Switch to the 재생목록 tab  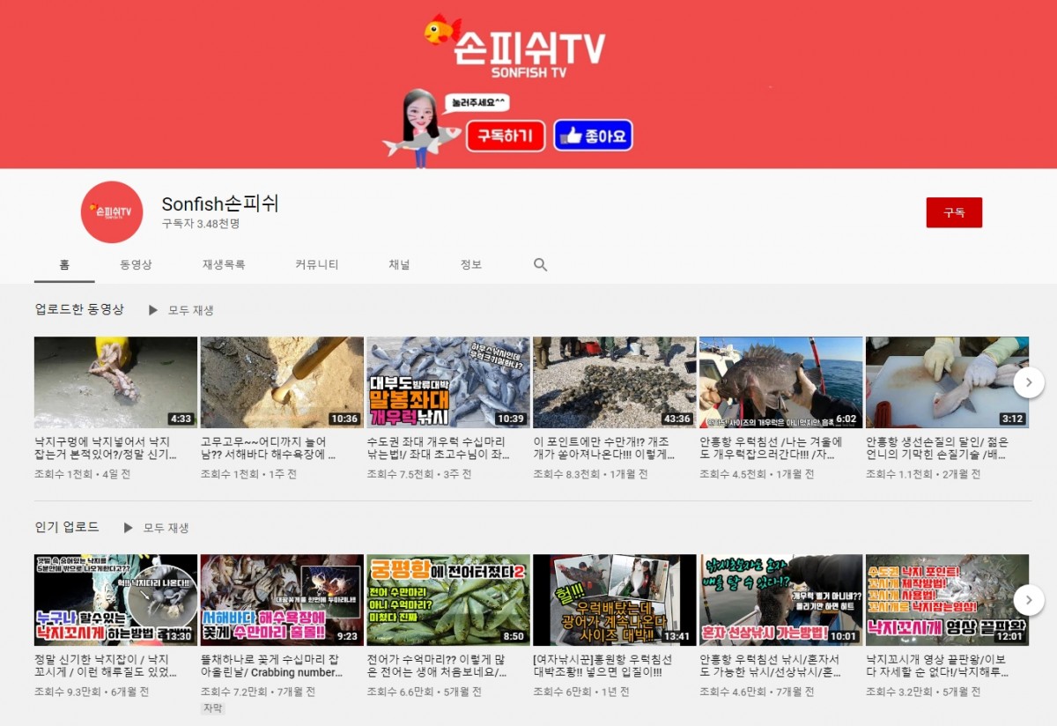(224, 264)
